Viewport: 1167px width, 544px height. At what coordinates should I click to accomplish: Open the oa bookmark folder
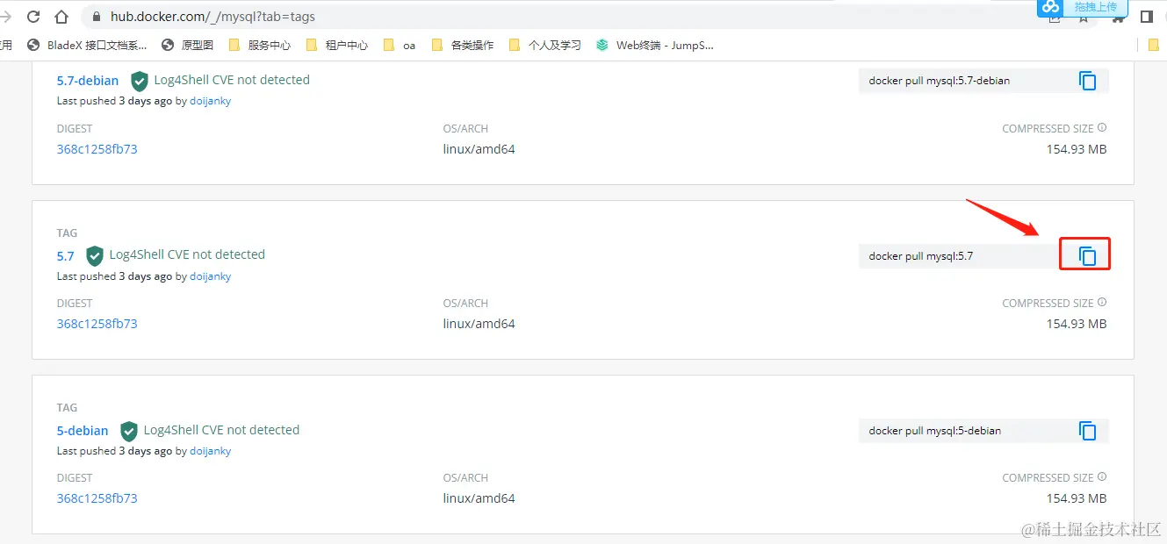[x=400, y=45]
